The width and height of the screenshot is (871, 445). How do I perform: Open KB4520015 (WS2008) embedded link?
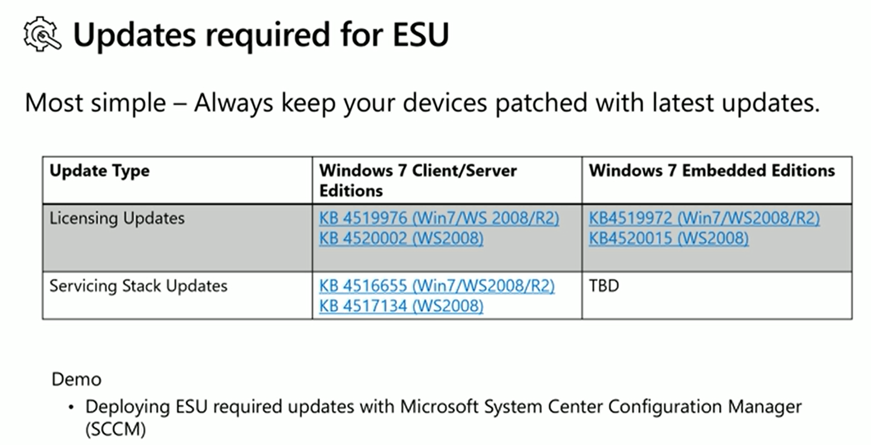(668, 238)
